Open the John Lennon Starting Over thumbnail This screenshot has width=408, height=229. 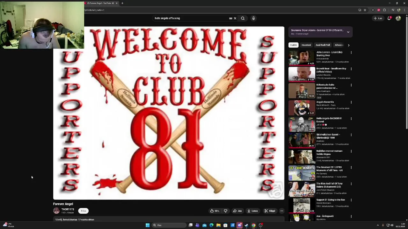pyautogui.click(x=302, y=58)
